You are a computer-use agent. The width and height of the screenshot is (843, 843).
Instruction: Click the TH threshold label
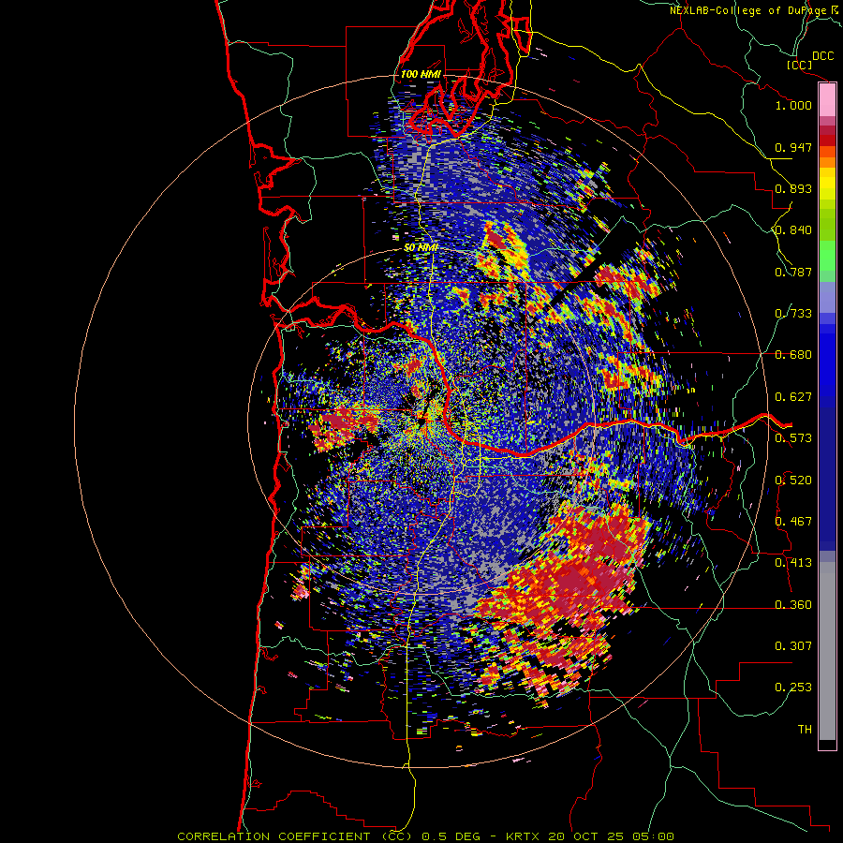click(x=805, y=730)
